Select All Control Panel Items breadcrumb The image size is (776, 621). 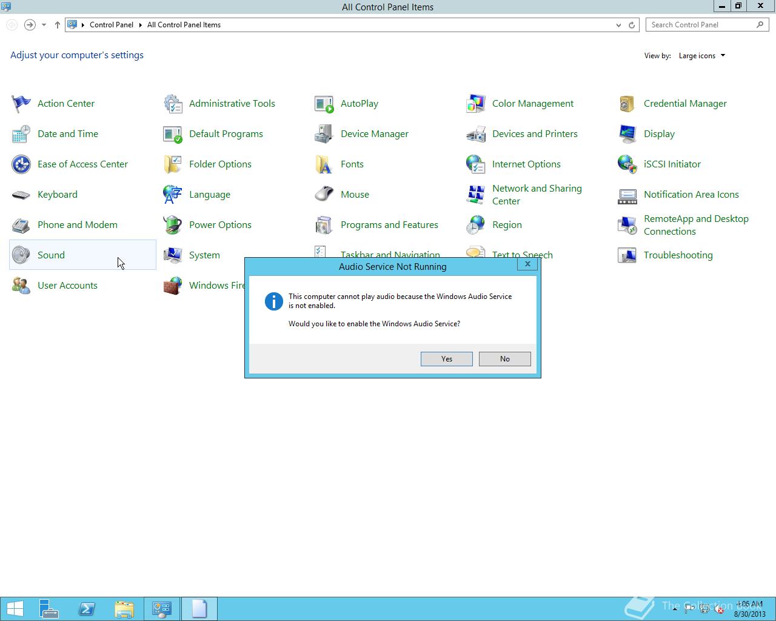point(184,25)
